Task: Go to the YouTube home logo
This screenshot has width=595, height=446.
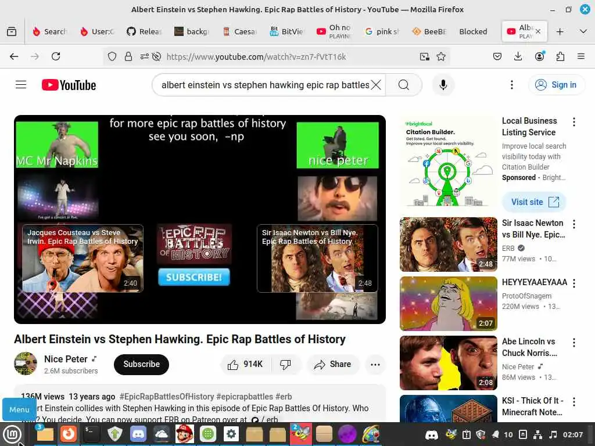Action: point(69,85)
